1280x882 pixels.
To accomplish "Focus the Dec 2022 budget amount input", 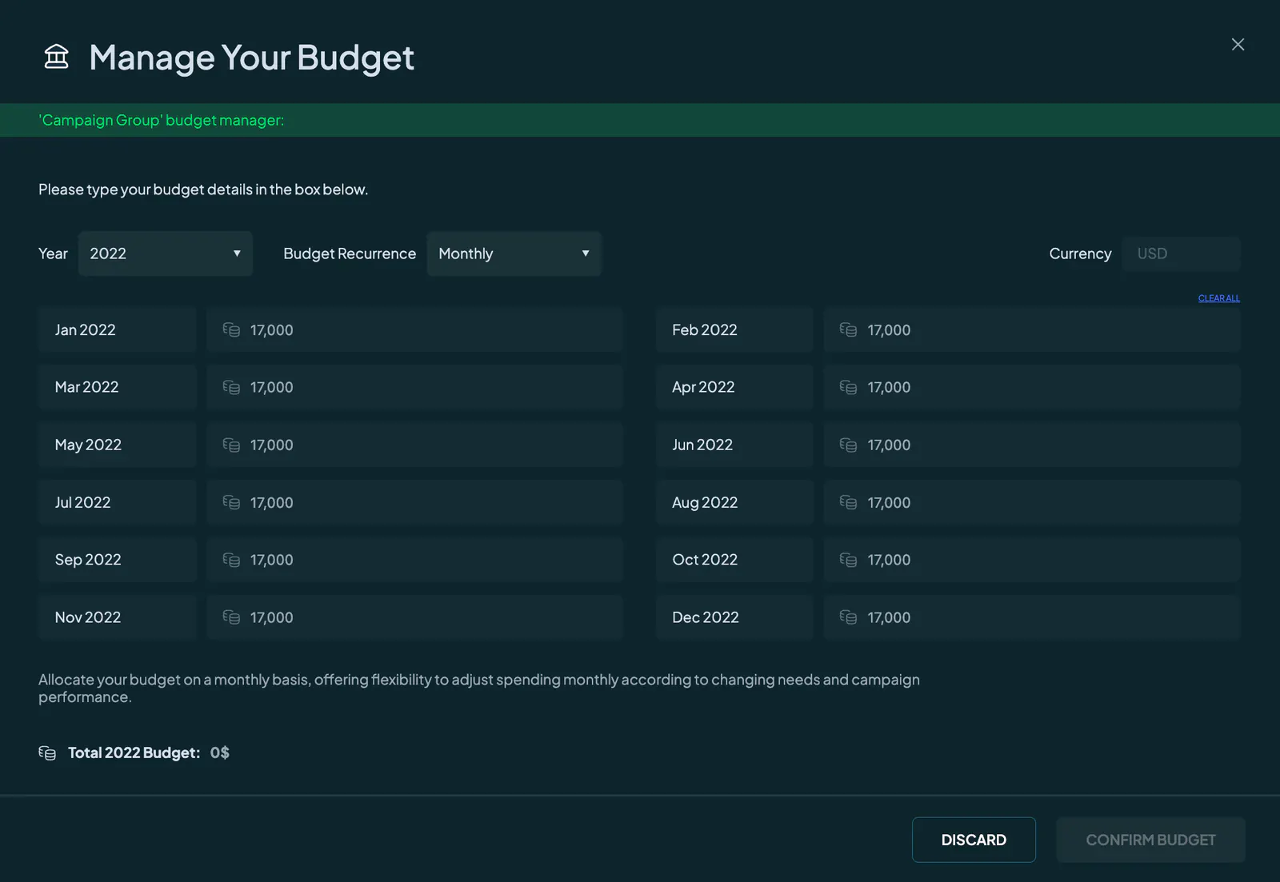I will pyautogui.click(x=1032, y=617).
